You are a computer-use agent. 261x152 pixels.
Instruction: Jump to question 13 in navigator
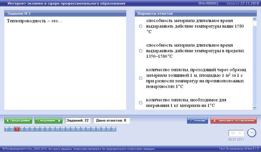68,129
